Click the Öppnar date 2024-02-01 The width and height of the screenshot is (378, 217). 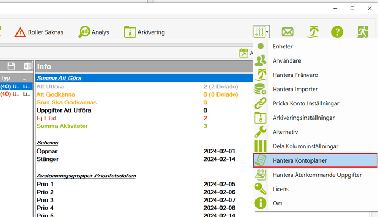click(x=219, y=151)
